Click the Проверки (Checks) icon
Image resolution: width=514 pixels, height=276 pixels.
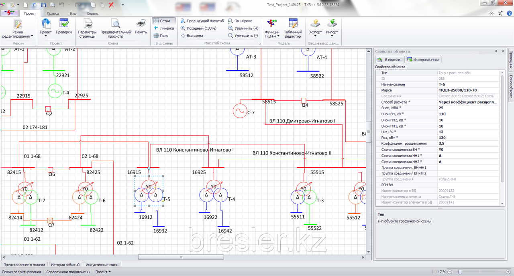(64, 27)
